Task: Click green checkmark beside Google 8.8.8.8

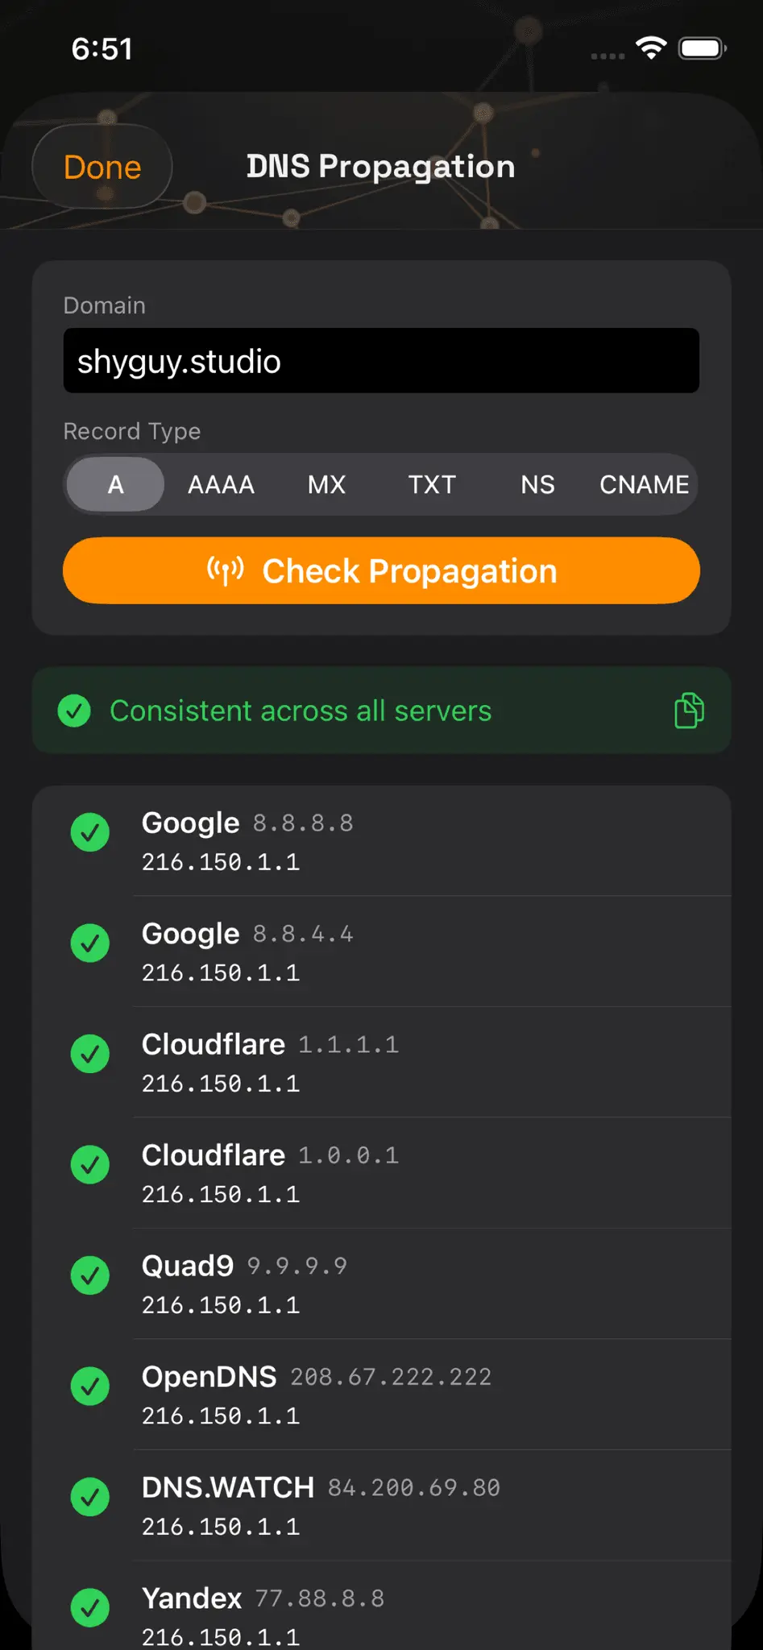Action: pyautogui.click(x=90, y=832)
